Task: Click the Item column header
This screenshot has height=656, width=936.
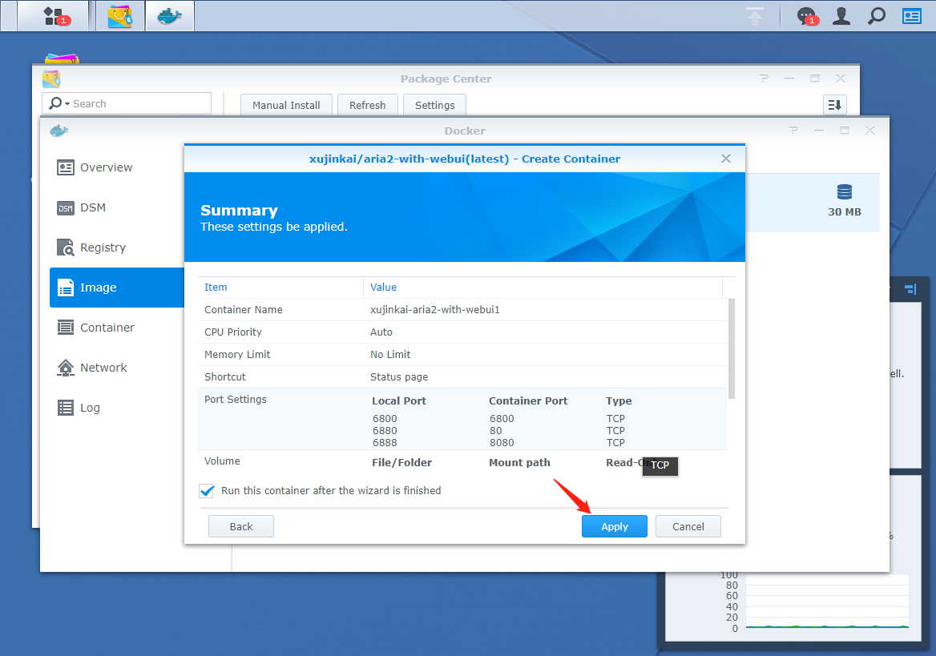Action: tap(280, 287)
